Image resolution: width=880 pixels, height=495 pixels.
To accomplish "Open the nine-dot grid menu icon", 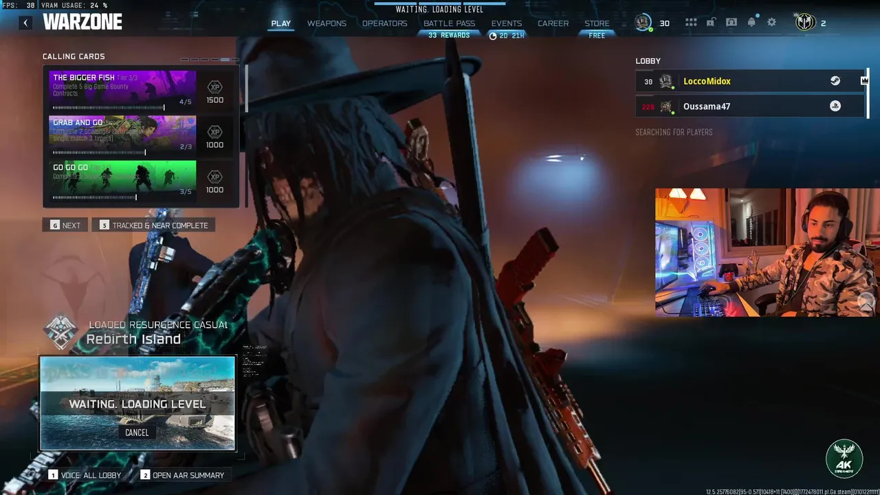I will [691, 23].
